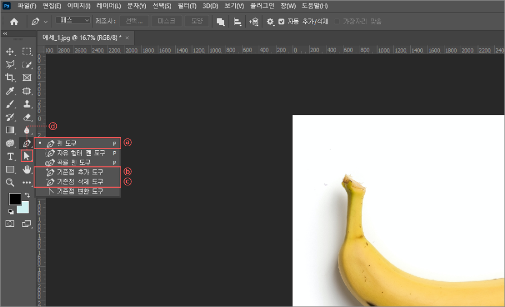The height and width of the screenshot is (307, 505).
Task: Activate the Eraser tool
Action: click(26, 117)
